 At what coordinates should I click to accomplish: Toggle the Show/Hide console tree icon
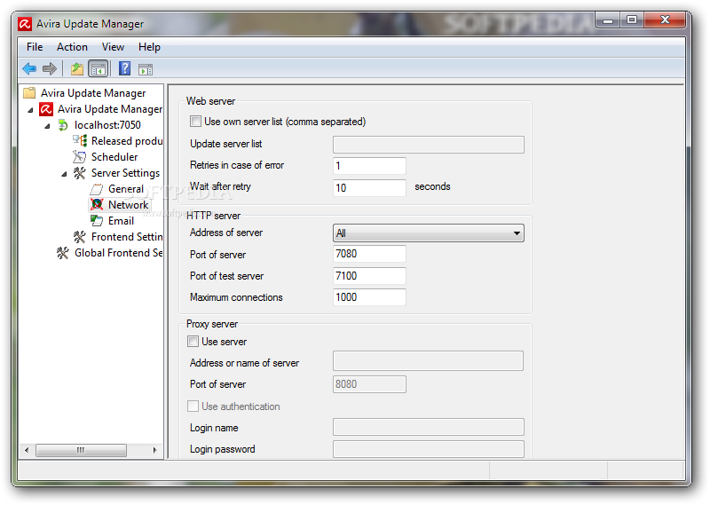(x=99, y=69)
